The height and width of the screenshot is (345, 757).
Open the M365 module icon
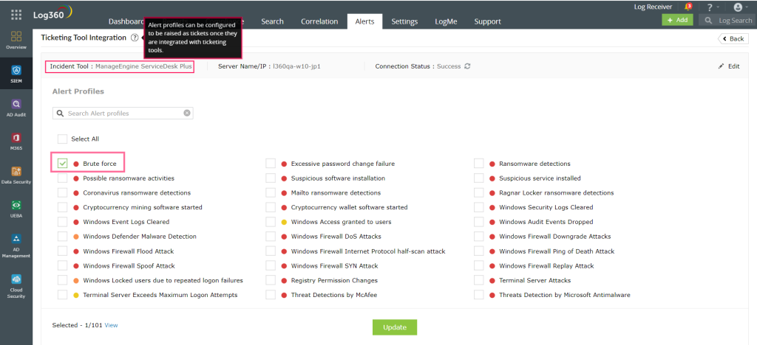16,141
